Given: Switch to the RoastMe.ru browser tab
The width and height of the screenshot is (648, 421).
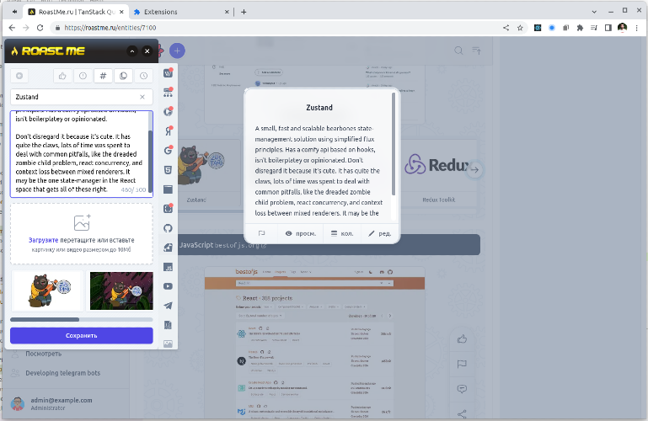Looking at the screenshot, I should click(76, 12).
